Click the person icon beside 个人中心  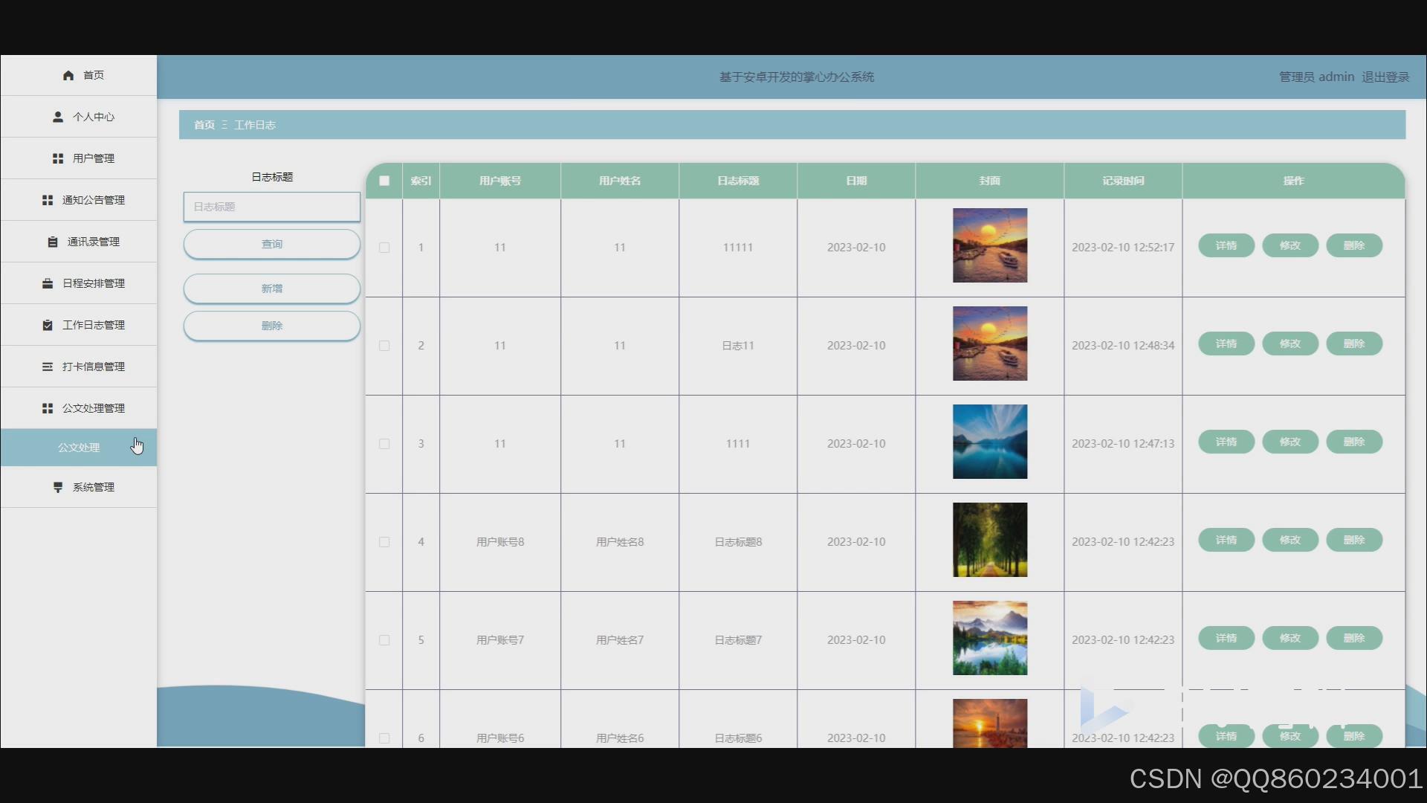point(58,117)
